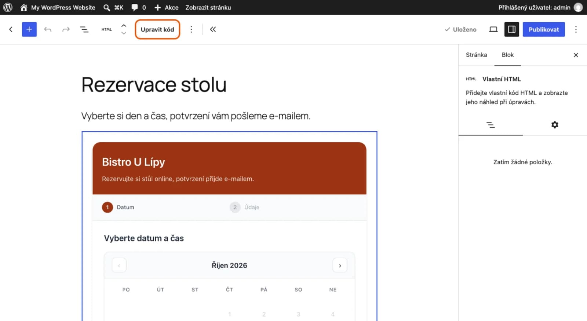Open admin user account menu

(x=540, y=7)
